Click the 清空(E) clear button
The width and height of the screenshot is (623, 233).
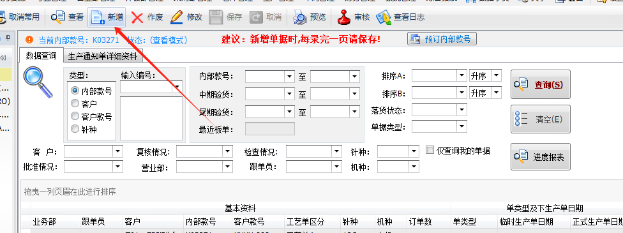(x=541, y=119)
